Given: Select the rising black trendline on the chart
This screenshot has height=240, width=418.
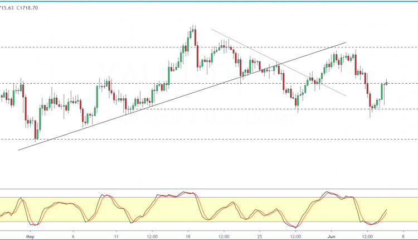Looking at the screenshot, I should [x=182, y=96].
